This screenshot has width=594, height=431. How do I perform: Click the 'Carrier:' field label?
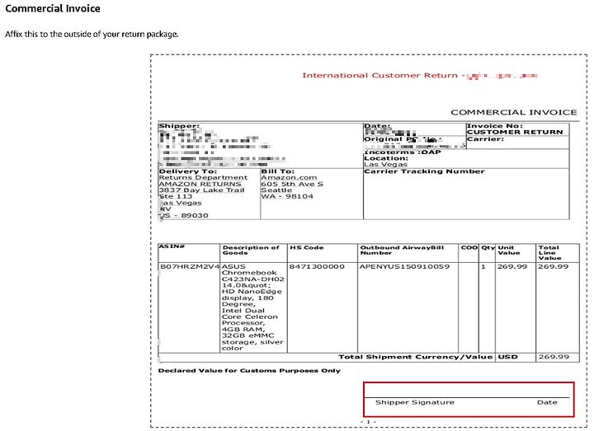pos(486,139)
